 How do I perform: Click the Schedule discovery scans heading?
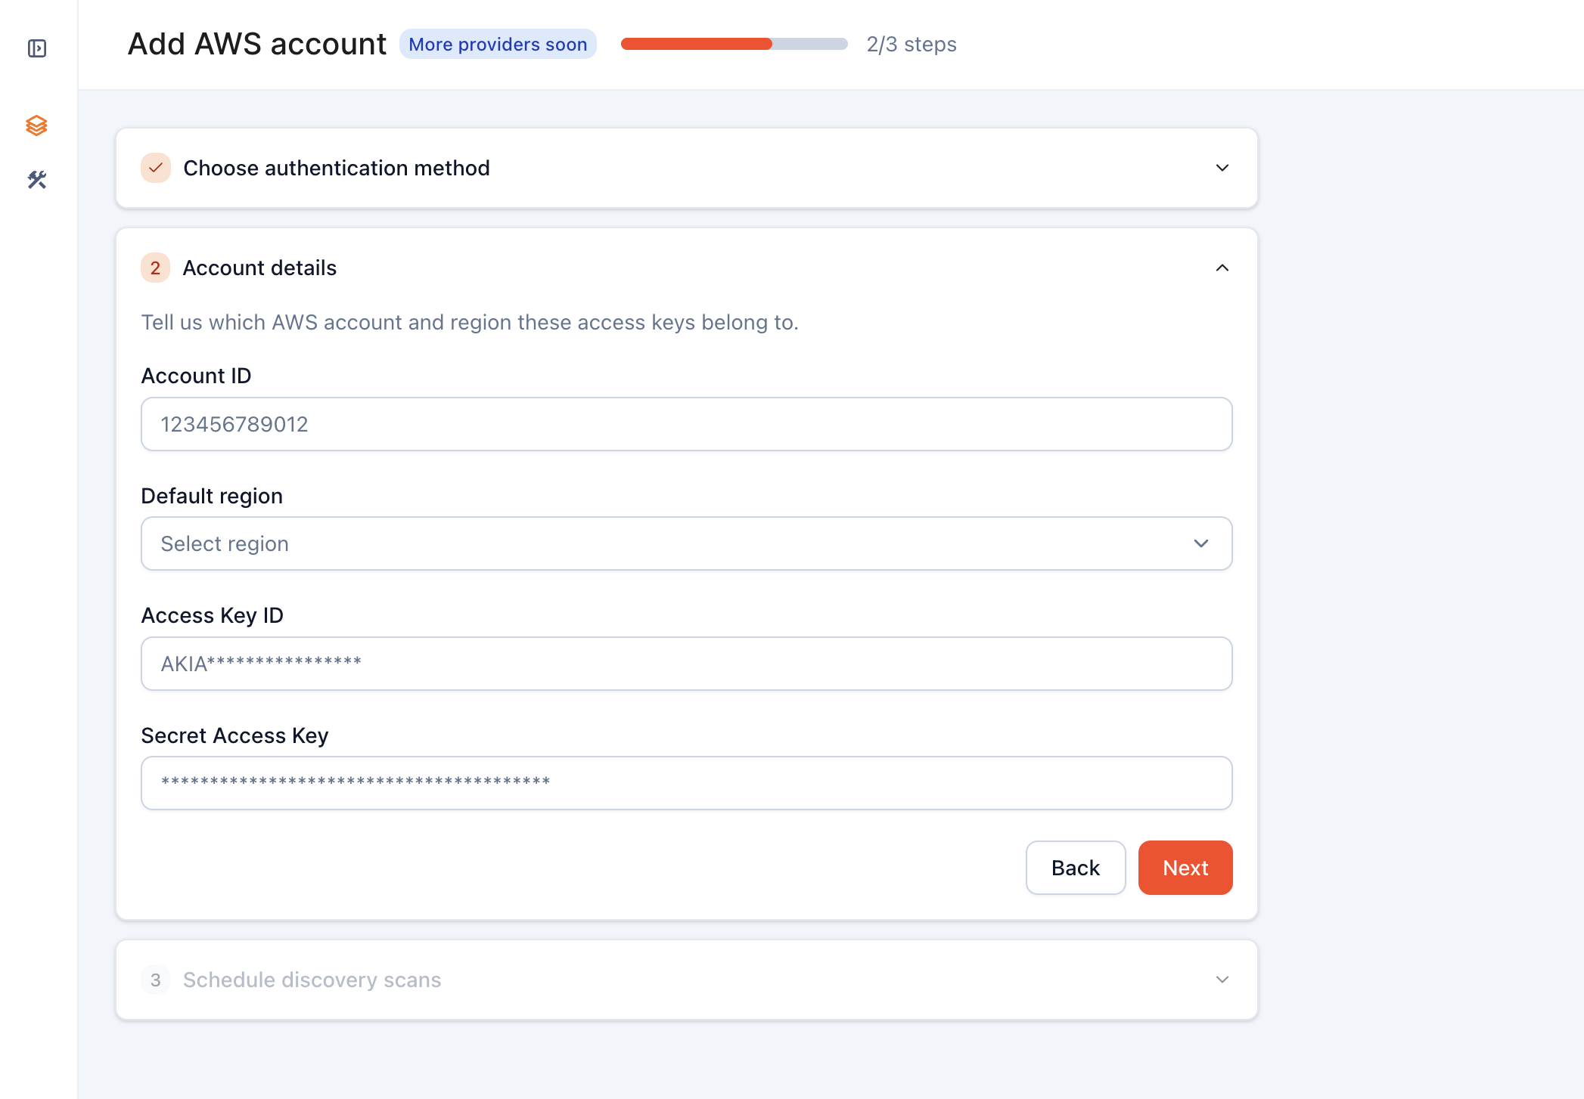pos(312,980)
